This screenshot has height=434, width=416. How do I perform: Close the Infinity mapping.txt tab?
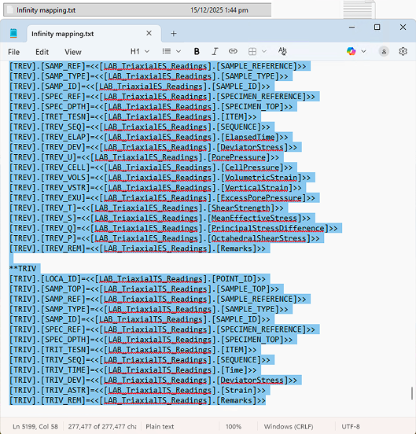(x=149, y=33)
